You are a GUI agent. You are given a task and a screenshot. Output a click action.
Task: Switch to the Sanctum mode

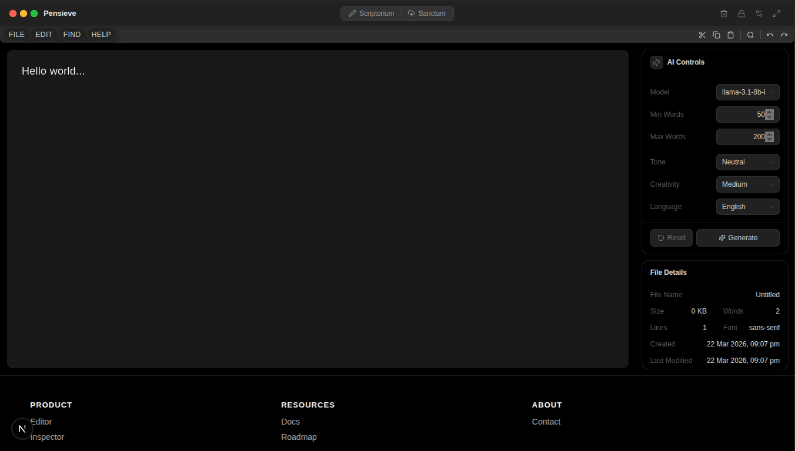click(427, 14)
